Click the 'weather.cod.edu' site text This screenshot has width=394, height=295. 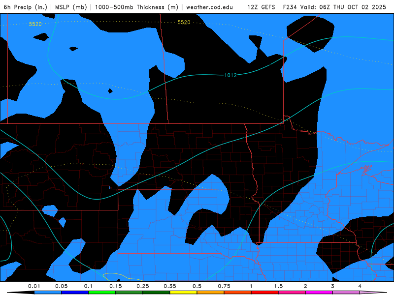point(210,7)
